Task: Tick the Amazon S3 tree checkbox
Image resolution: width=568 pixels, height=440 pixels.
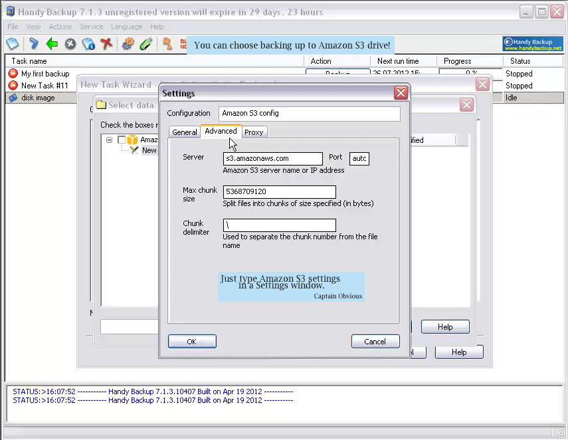Action: 121,140
